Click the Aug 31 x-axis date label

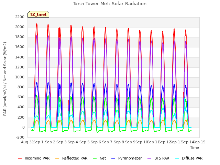(x=27, y=142)
